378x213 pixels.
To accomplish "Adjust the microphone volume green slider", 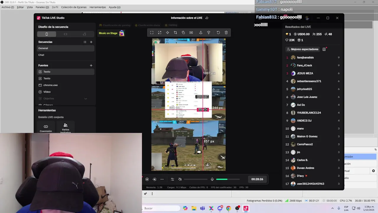I will (x=228, y=179).
